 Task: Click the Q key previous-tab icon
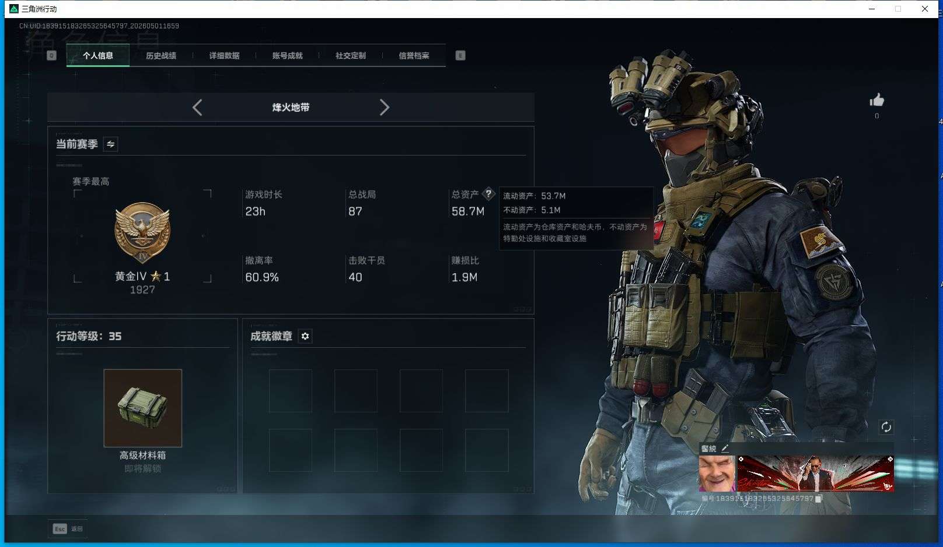[51, 55]
